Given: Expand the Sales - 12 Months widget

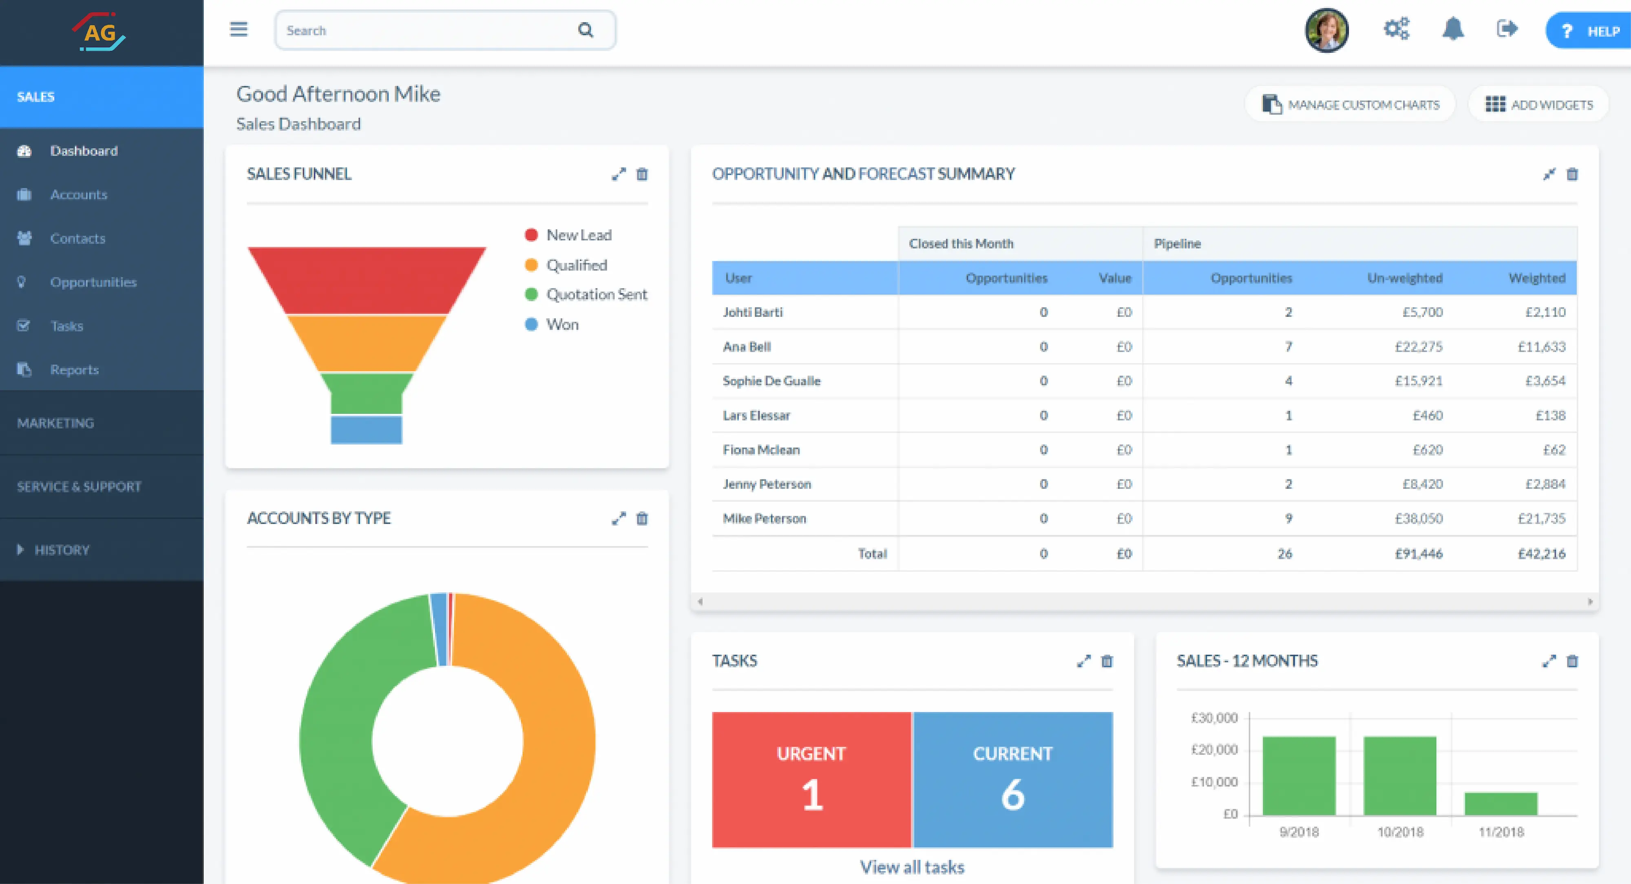Looking at the screenshot, I should point(1549,661).
